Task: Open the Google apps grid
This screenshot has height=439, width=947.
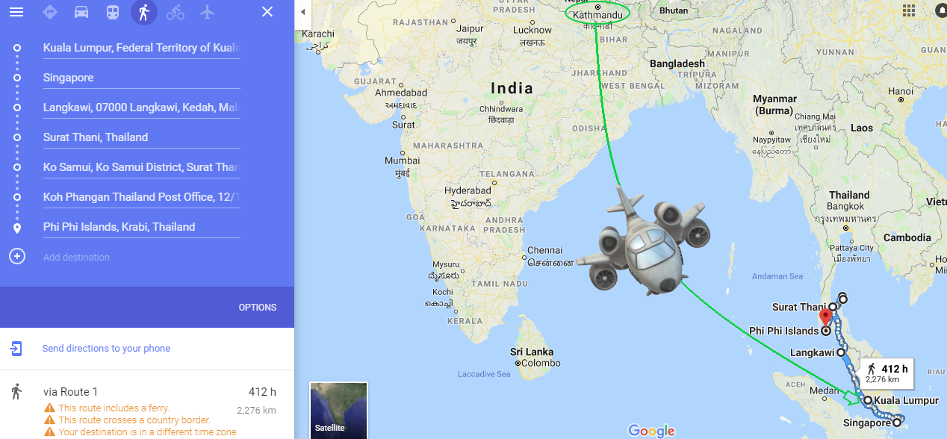Action: tap(909, 10)
